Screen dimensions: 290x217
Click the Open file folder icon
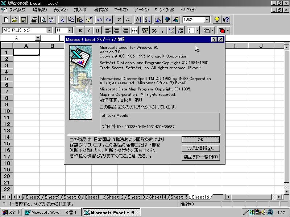click(15, 20)
